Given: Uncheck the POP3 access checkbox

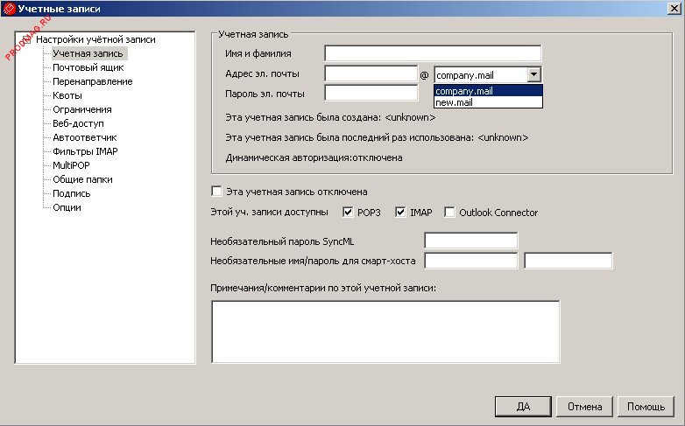Looking at the screenshot, I should click(349, 213).
